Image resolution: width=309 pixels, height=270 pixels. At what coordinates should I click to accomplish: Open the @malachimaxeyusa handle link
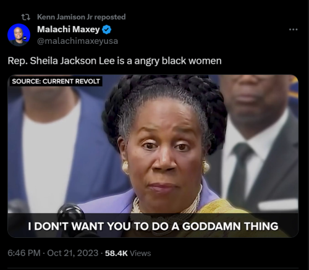coord(77,41)
